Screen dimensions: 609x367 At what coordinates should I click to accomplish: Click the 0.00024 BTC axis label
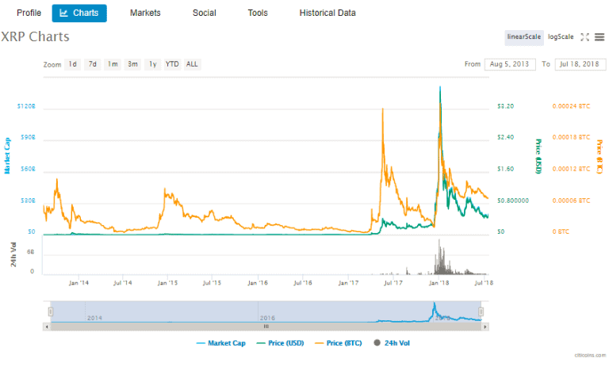pyautogui.click(x=571, y=106)
